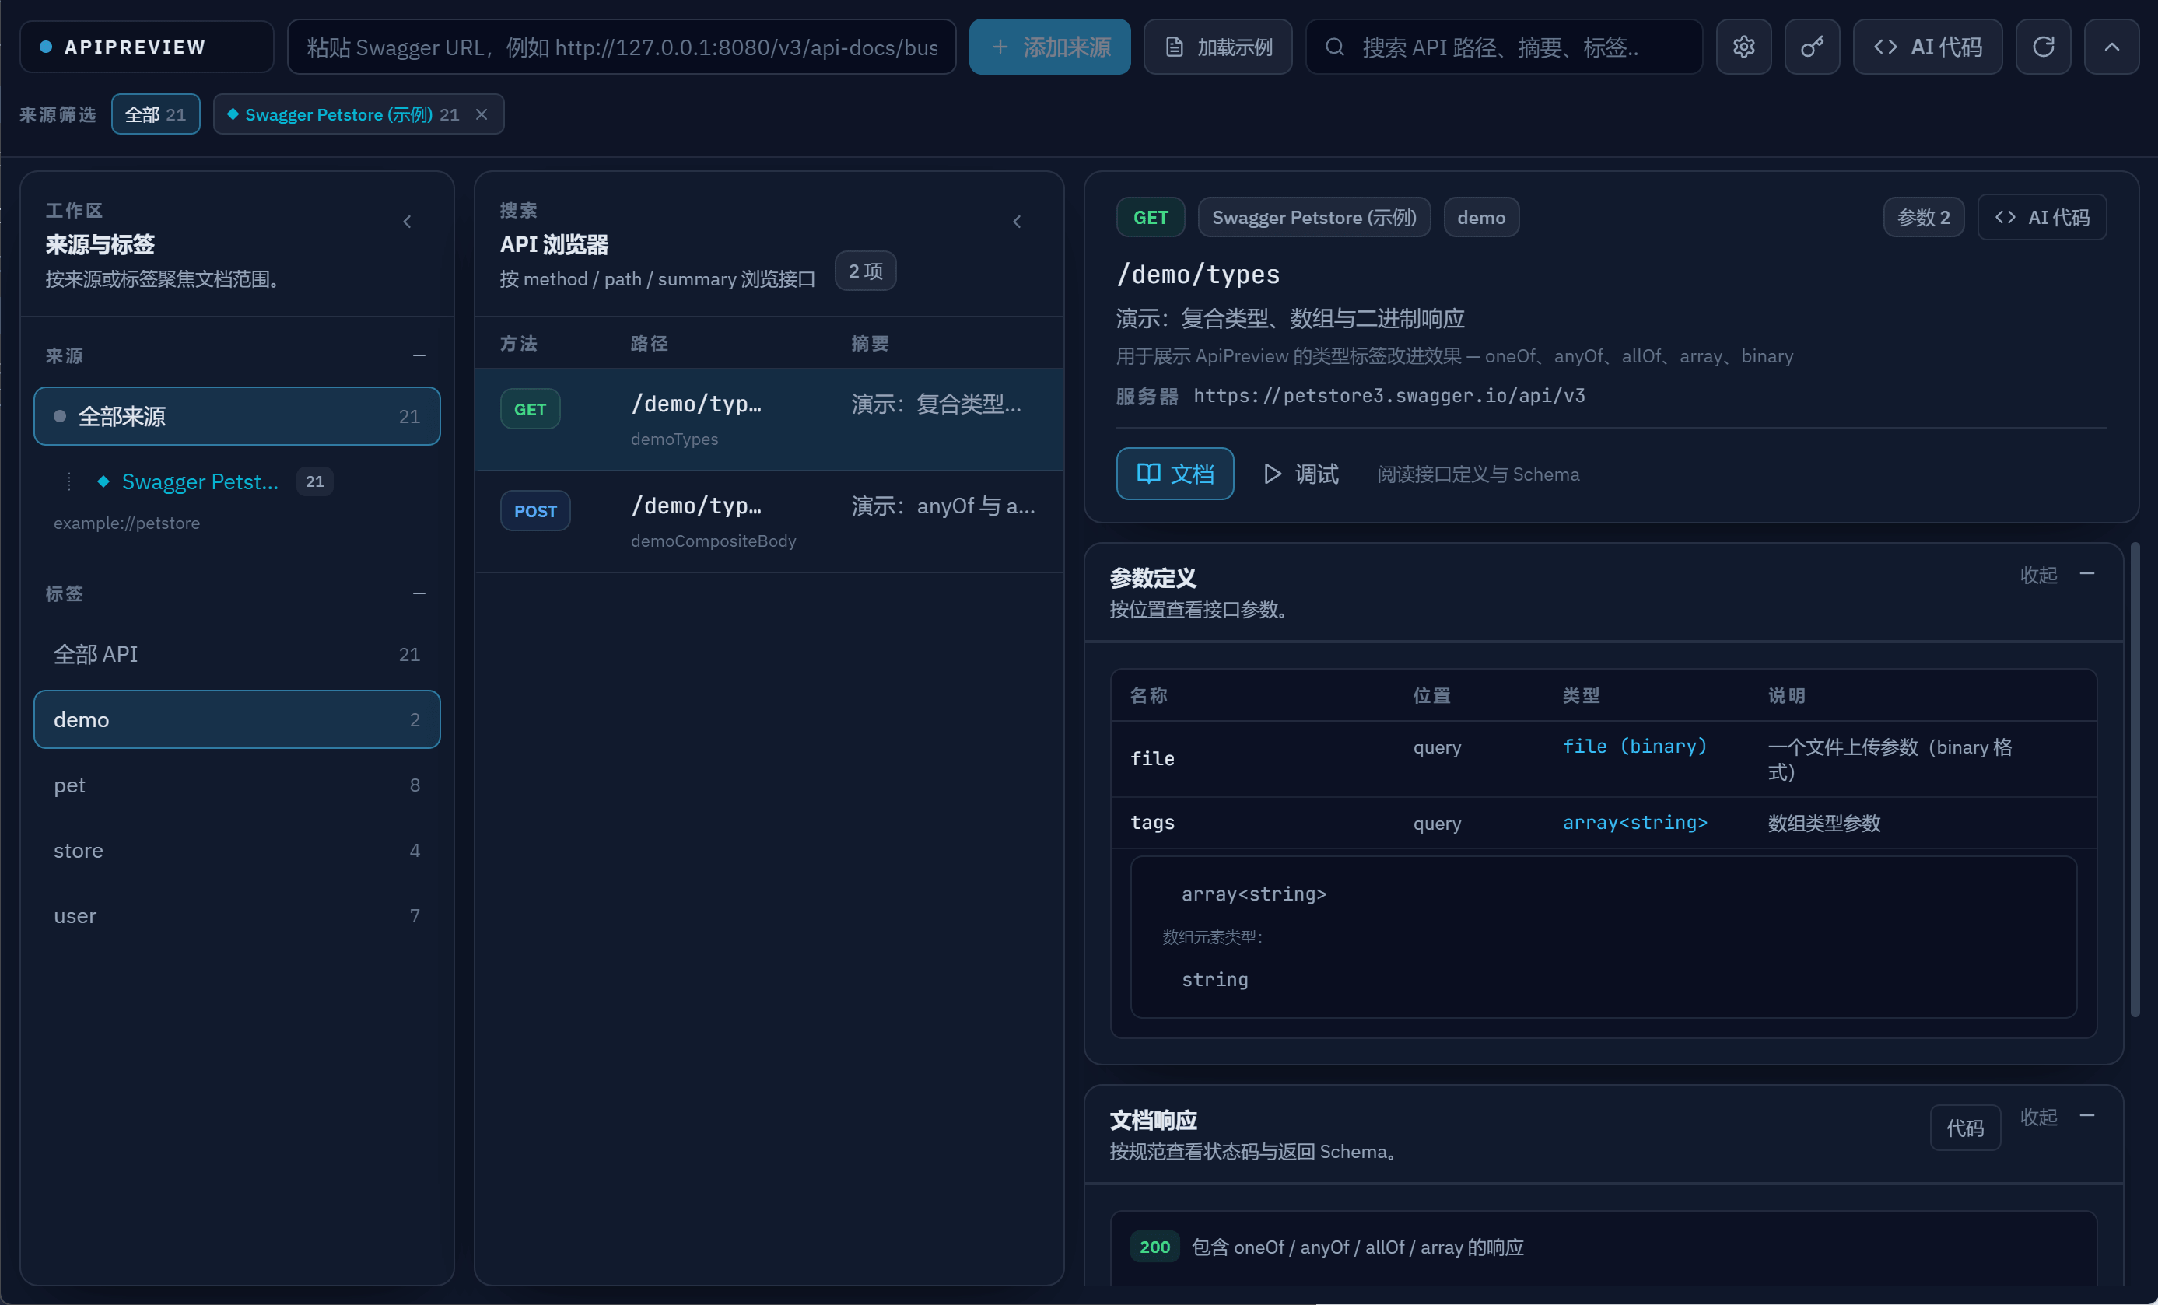
Task: Click the string element type text
Action: (x=1215, y=979)
